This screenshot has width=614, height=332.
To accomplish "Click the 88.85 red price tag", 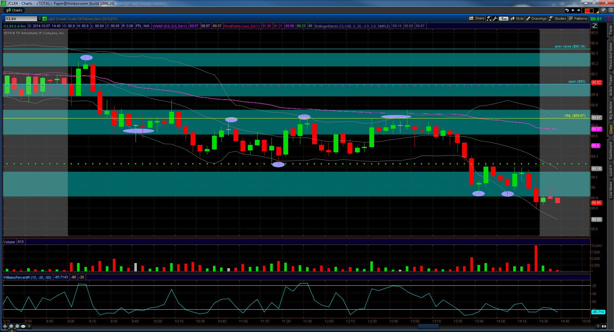I will coord(596,203).
